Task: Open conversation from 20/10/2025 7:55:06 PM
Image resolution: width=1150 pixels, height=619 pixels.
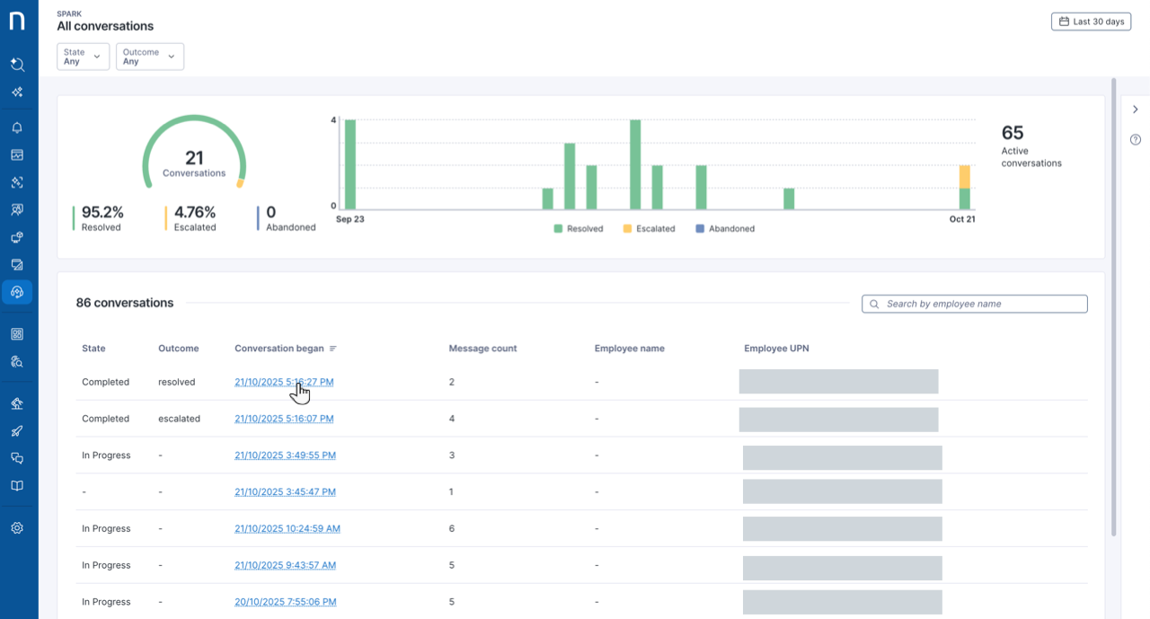Action: point(285,602)
